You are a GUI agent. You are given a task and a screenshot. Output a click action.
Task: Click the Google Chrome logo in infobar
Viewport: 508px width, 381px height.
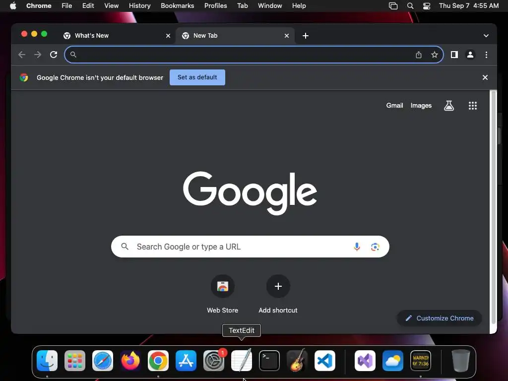[24, 77]
